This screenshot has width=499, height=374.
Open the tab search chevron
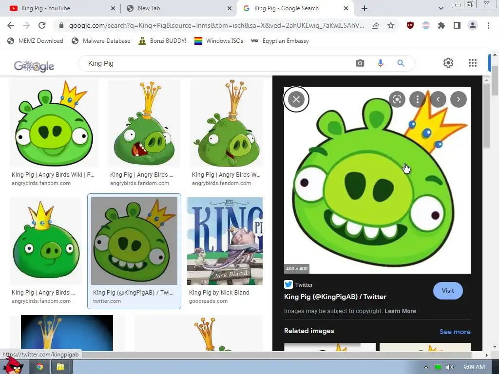point(441,8)
